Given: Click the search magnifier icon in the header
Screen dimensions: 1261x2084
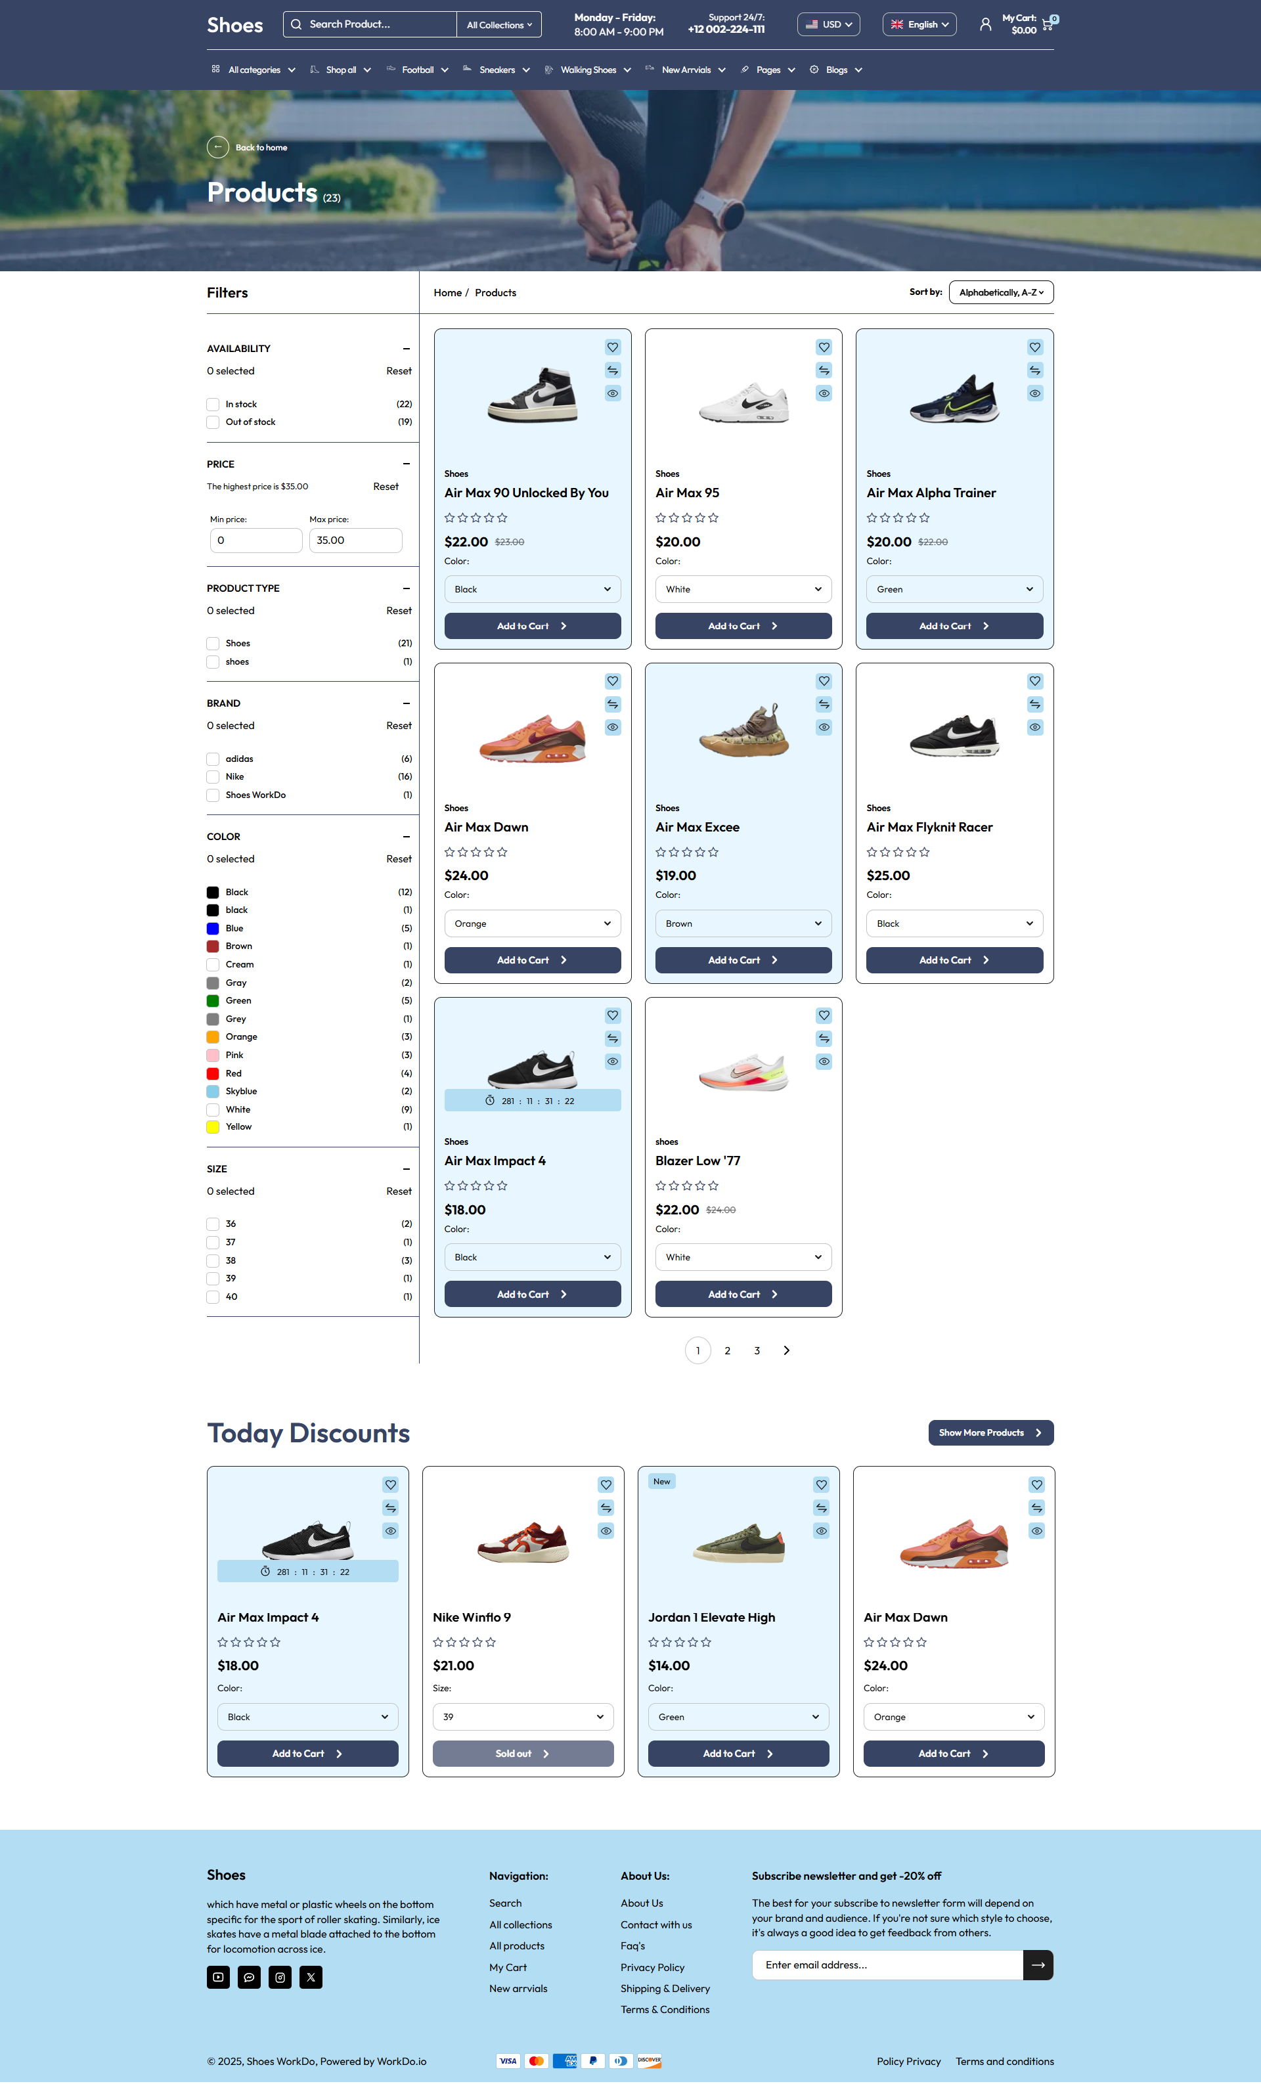Looking at the screenshot, I should click(x=296, y=24).
